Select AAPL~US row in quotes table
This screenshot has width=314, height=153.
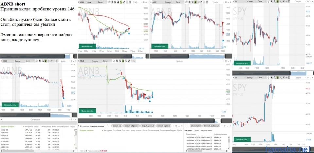[38, 130]
